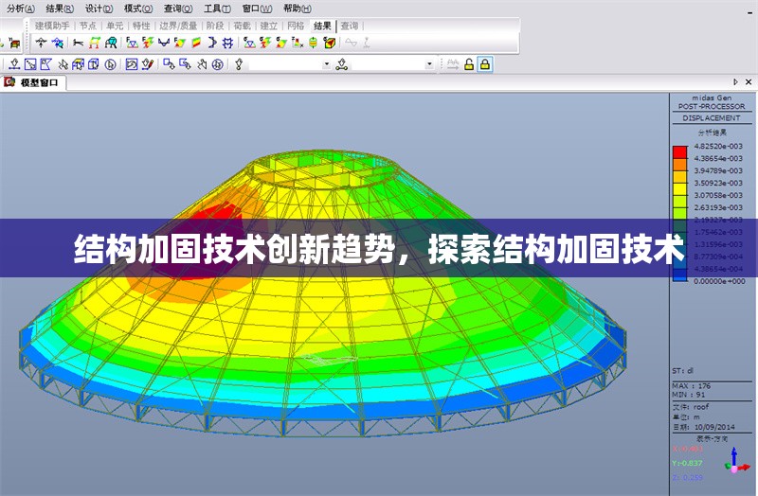Open the window list arrow beside the close button
The height and width of the screenshot is (496, 758).
tap(736, 83)
